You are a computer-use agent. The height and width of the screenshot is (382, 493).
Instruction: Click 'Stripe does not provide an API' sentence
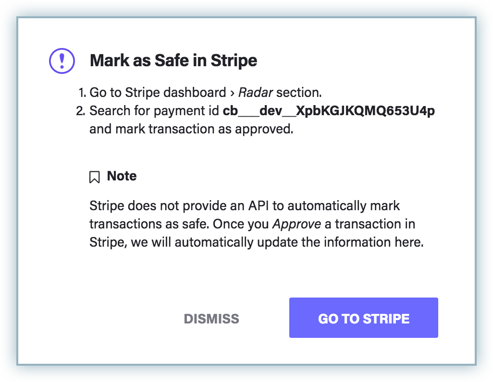(x=192, y=206)
